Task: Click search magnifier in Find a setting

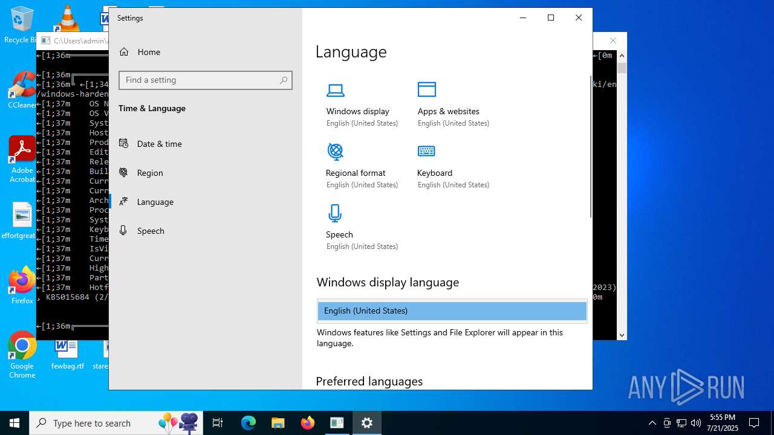Action: click(284, 80)
